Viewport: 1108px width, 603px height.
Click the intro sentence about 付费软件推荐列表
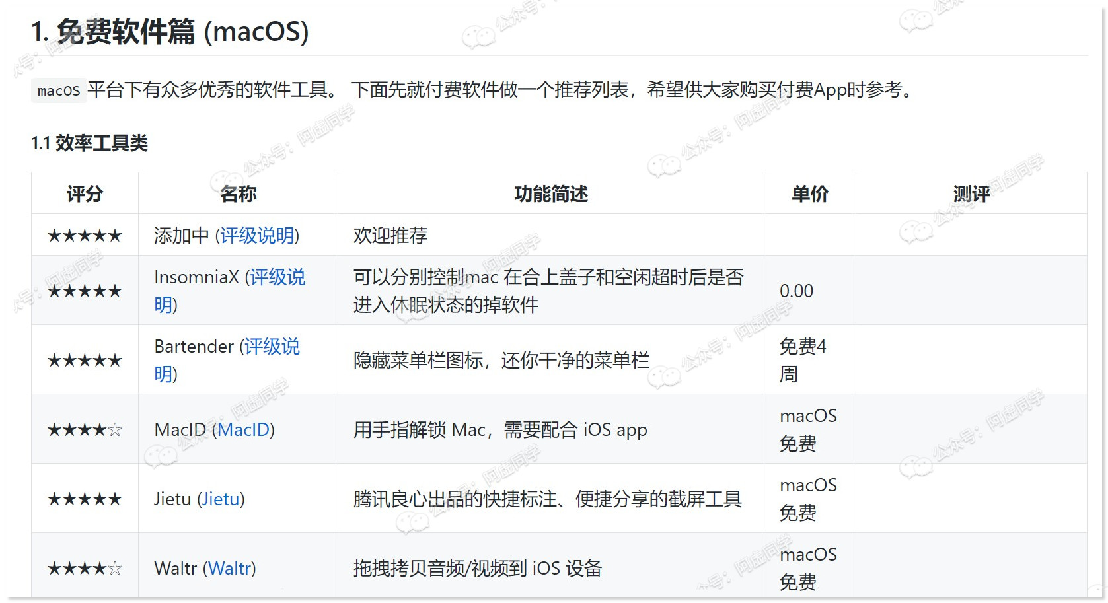(x=633, y=90)
